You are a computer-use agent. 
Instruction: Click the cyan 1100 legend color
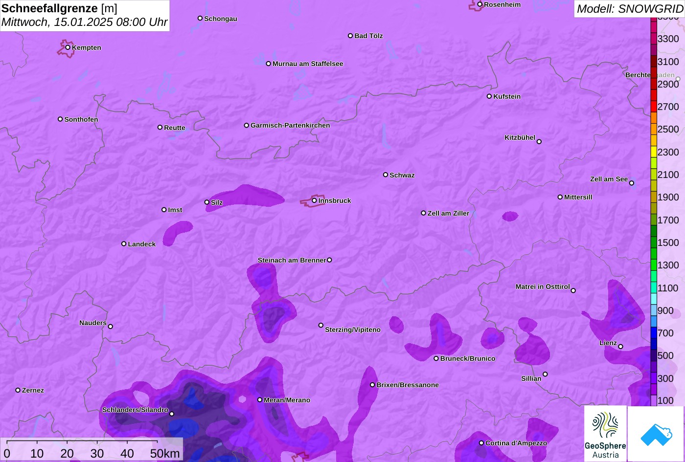(654, 287)
